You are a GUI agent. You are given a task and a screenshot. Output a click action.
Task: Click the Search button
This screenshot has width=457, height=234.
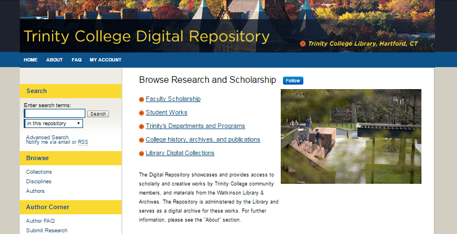(98, 114)
